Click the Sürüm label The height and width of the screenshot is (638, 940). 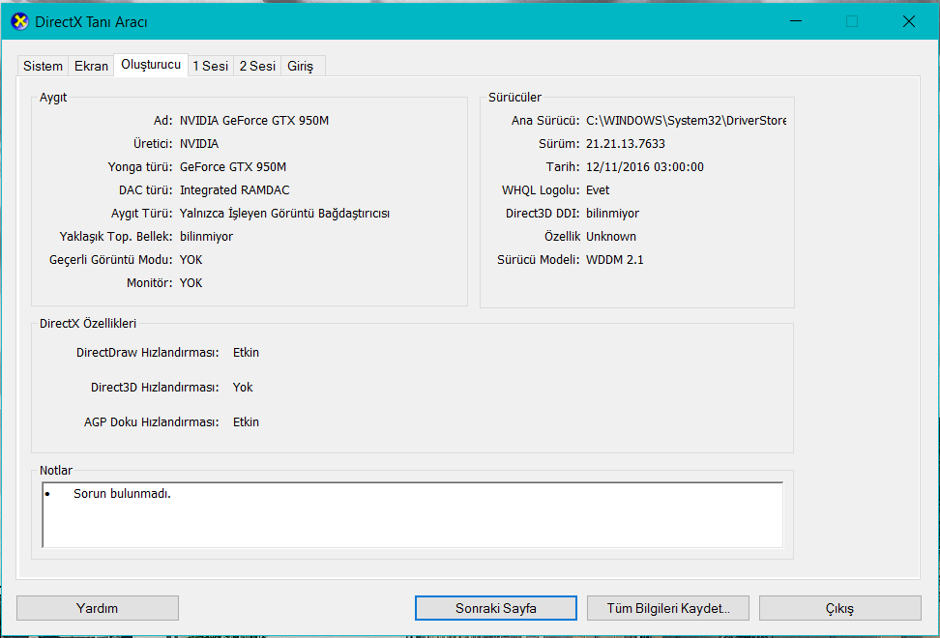click(x=559, y=144)
